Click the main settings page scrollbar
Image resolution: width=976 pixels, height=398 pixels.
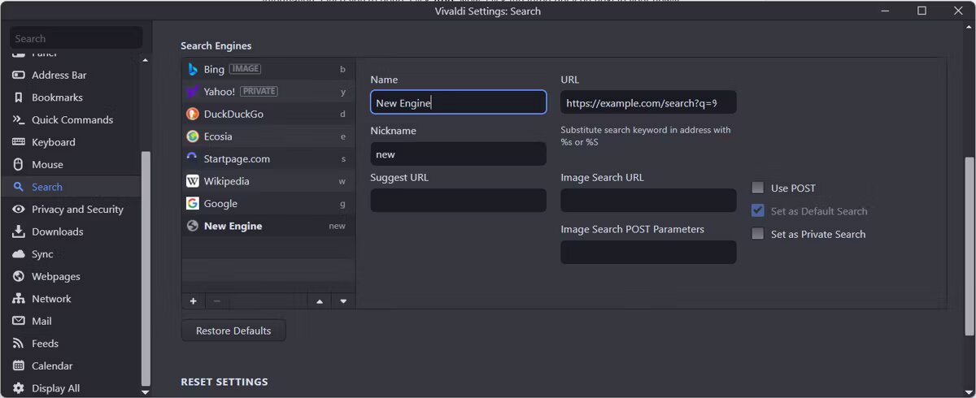(969, 248)
